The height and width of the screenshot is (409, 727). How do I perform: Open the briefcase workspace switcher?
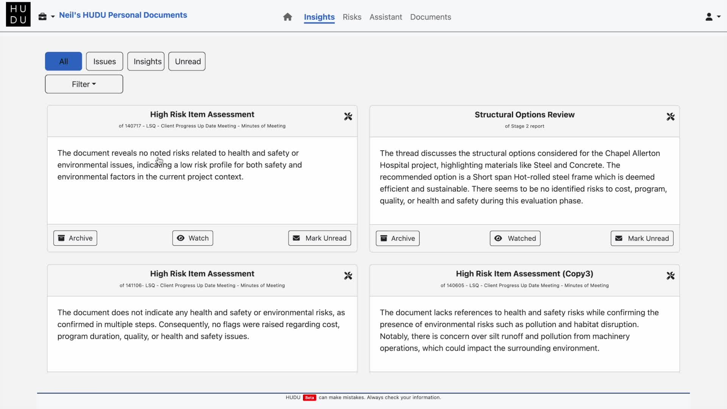[46, 17]
